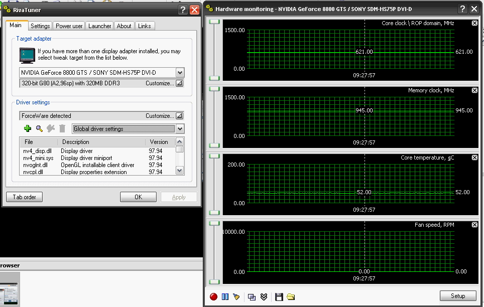Click the help question mark in RivaTuner window
Viewport: 484px width, 307px height.
183,10
